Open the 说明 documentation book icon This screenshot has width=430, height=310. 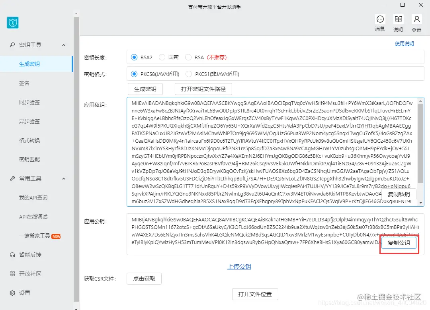click(x=398, y=19)
